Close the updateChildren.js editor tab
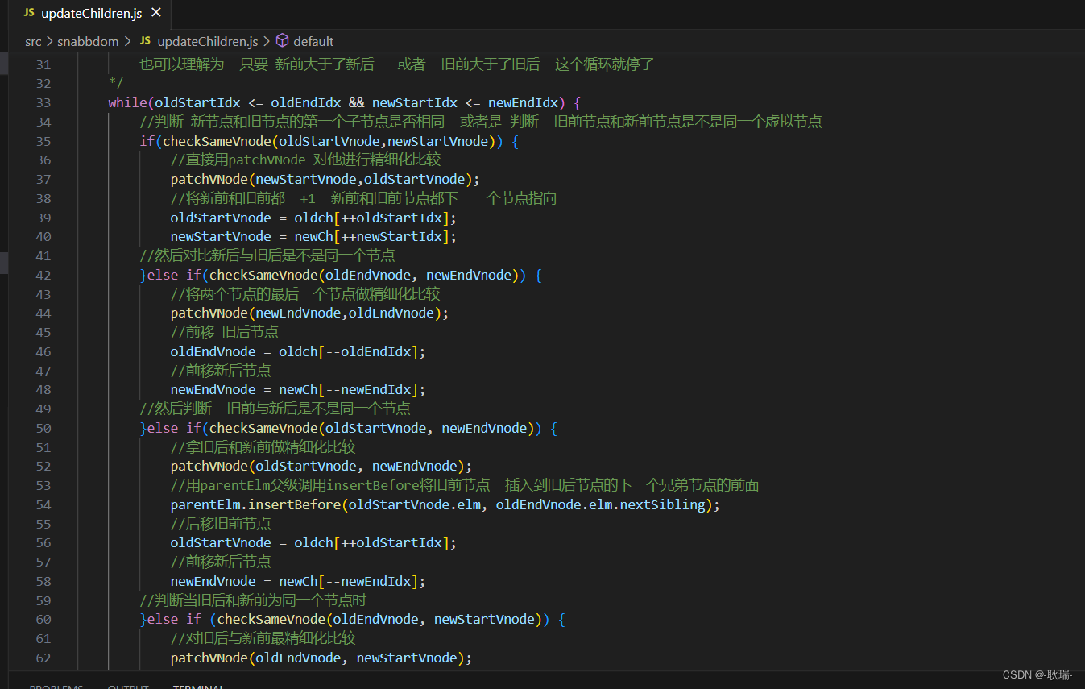The height and width of the screenshot is (689, 1085). click(x=156, y=13)
